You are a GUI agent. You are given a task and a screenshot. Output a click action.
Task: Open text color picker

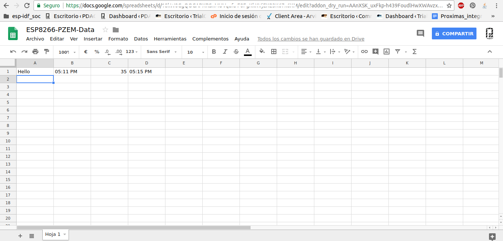pos(248,52)
